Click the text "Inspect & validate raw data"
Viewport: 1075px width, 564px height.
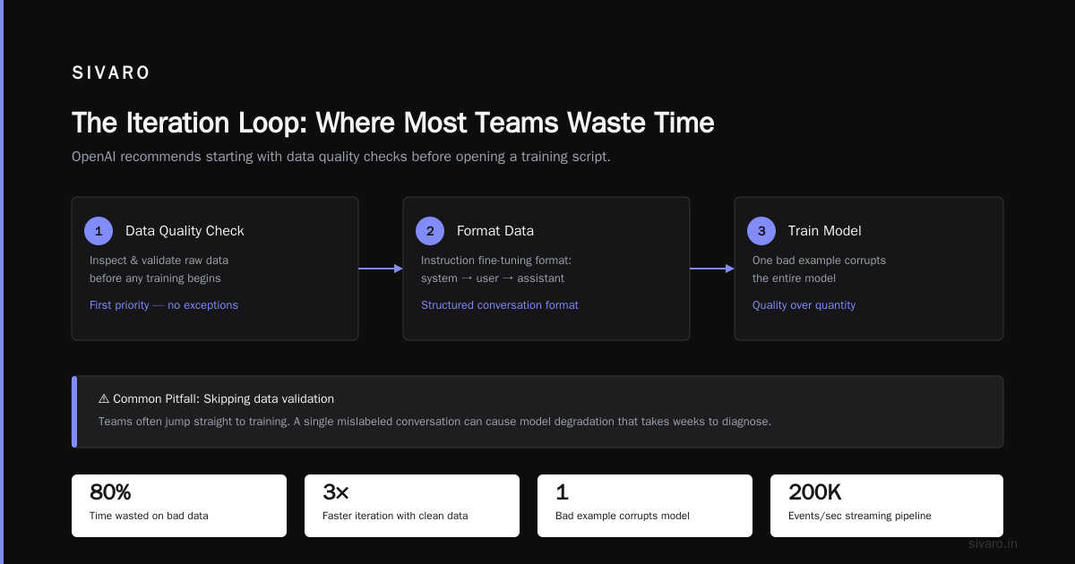[159, 261]
